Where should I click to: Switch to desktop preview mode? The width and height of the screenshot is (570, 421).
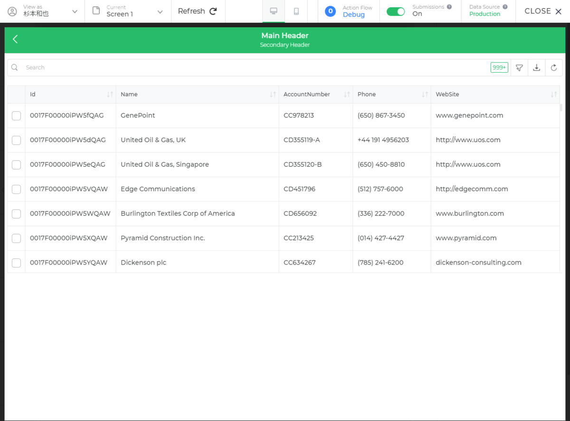pyautogui.click(x=274, y=11)
